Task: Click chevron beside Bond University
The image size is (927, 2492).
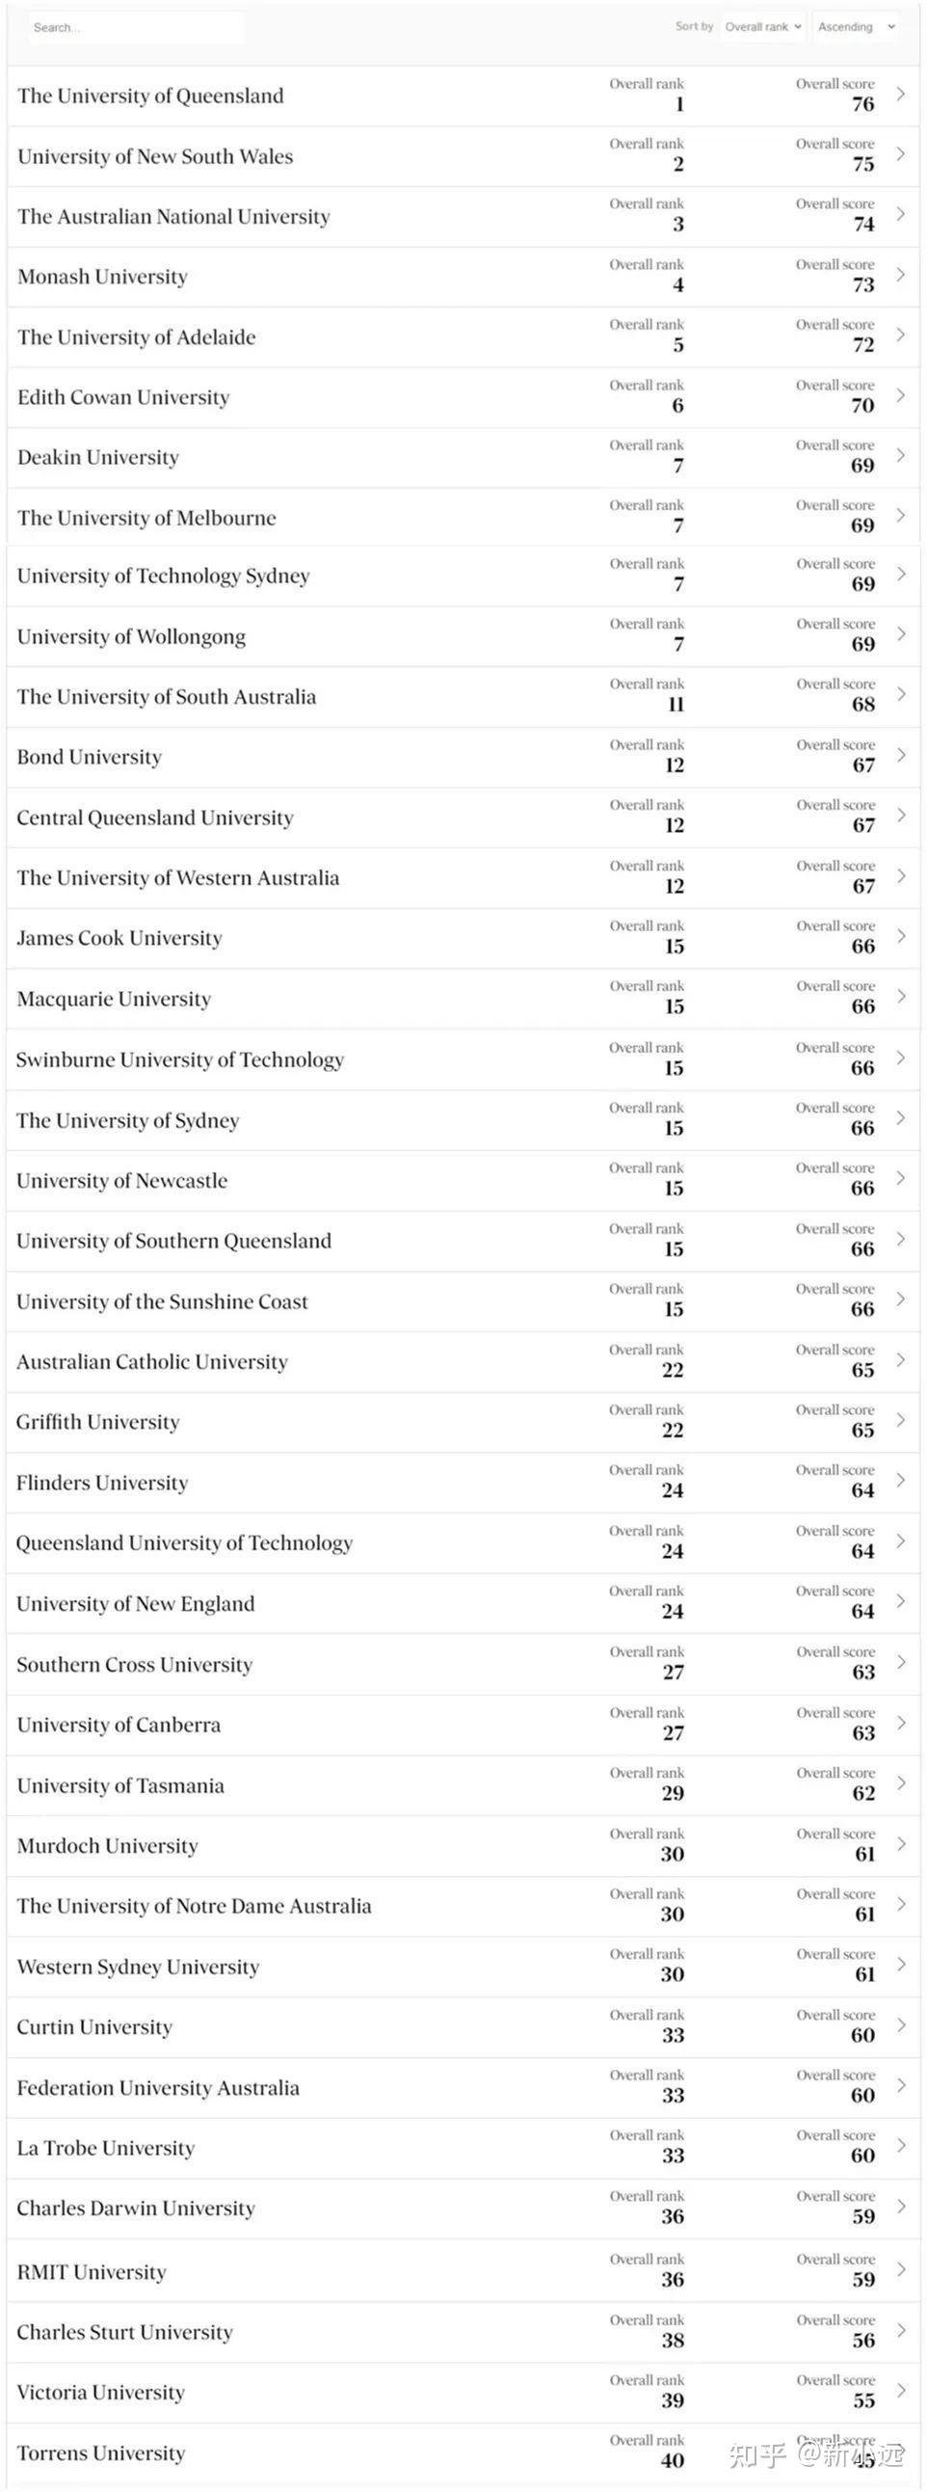Action: point(901,755)
